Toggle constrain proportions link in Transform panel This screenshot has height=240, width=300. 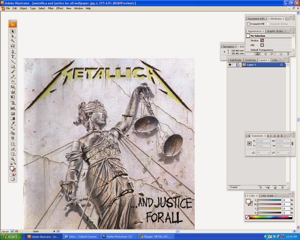tap(292, 143)
